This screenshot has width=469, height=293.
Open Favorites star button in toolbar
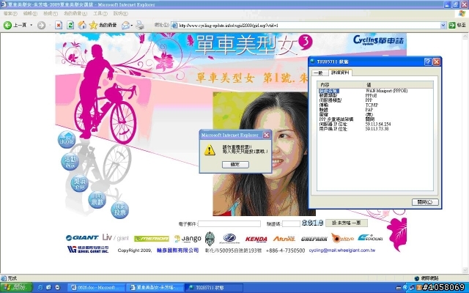coord(93,26)
